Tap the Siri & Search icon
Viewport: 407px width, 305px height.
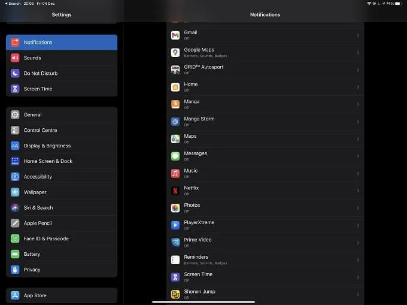point(15,207)
